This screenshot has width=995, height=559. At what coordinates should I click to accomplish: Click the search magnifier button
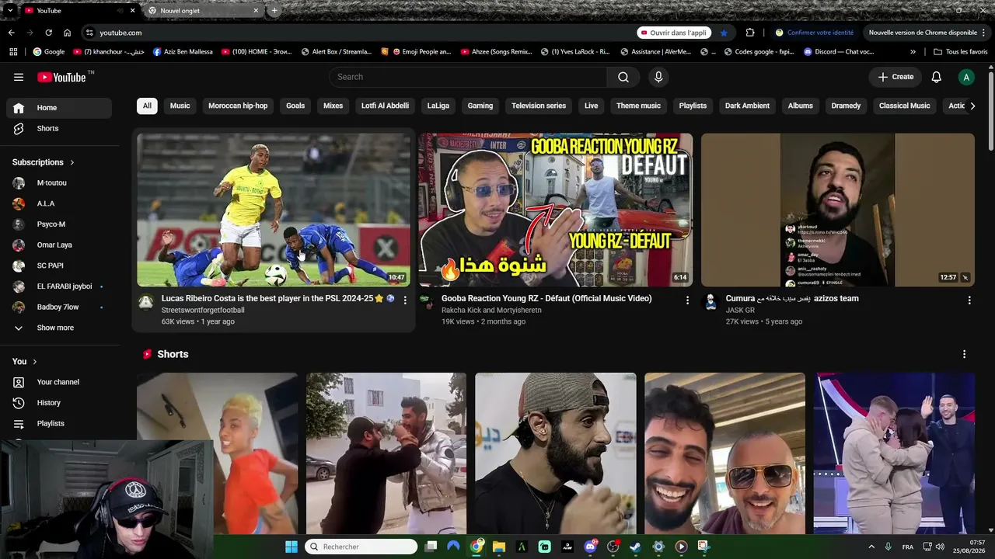(623, 77)
